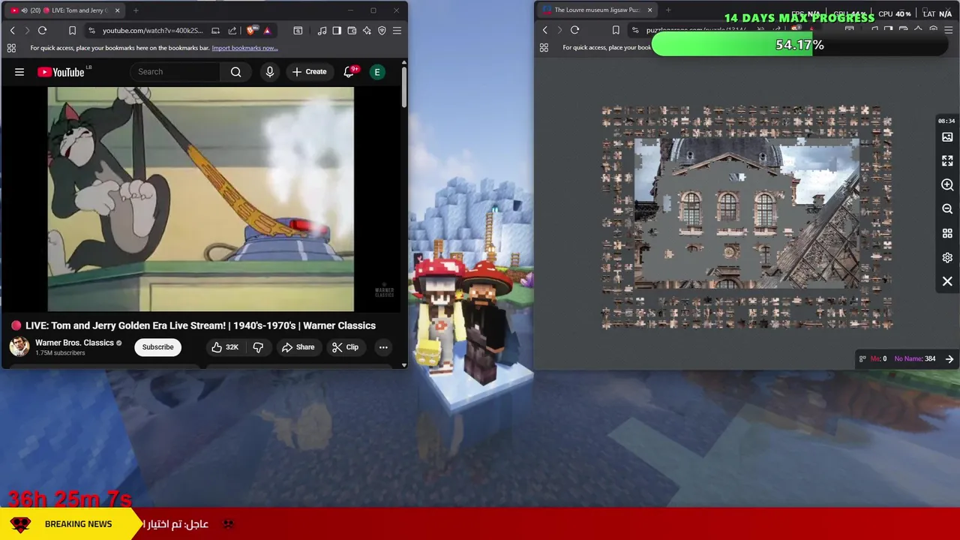Go to the YouTube home logo
The height and width of the screenshot is (540, 960).
(x=61, y=72)
